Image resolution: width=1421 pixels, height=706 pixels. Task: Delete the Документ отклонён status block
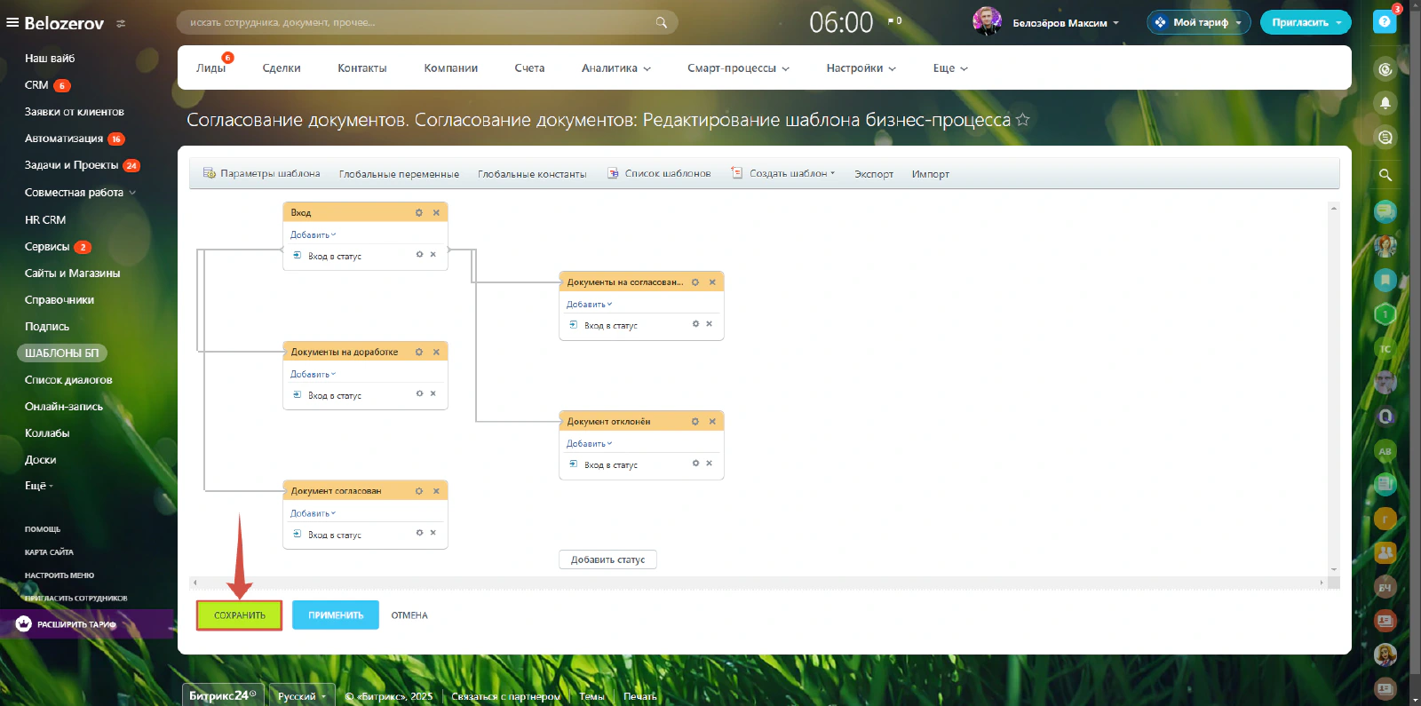tap(712, 421)
